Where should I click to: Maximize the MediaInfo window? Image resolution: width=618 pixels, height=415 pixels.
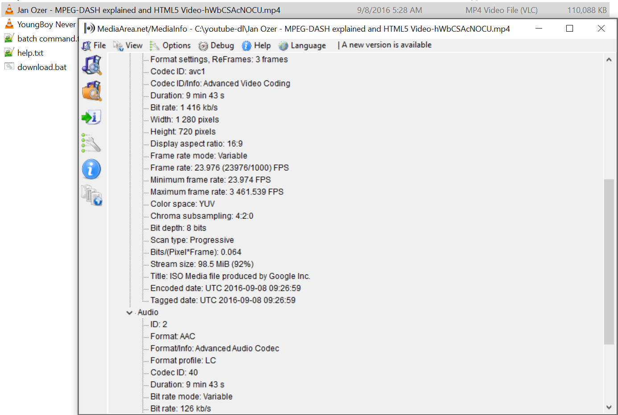click(569, 29)
